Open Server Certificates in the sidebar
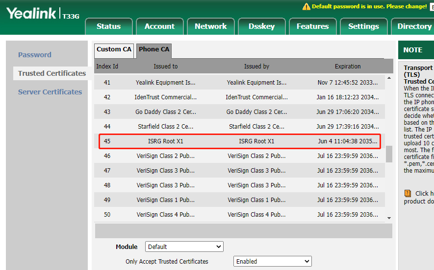This screenshot has height=270, width=434. coord(50,91)
